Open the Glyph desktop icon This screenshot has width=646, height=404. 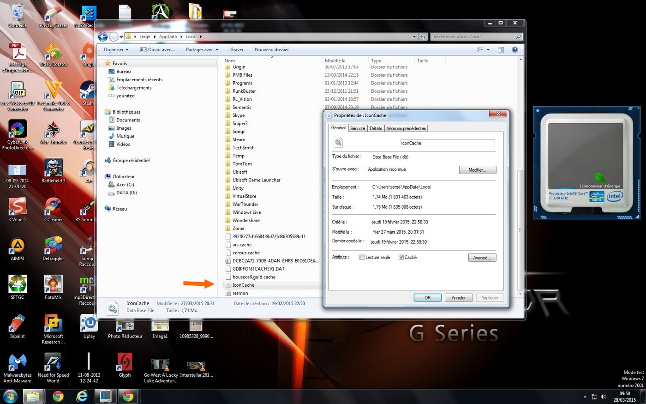coord(125,365)
